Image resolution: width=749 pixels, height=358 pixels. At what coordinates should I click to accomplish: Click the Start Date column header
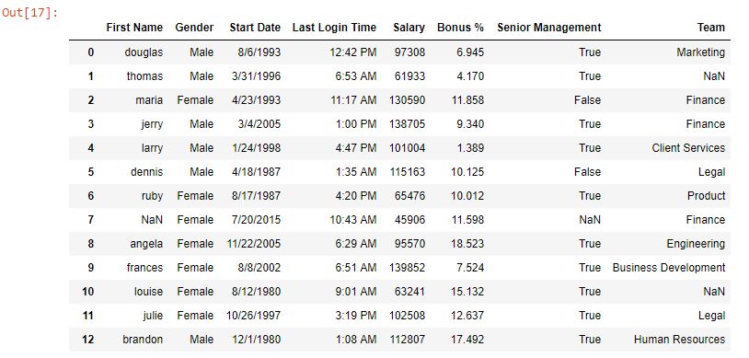pos(255,28)
